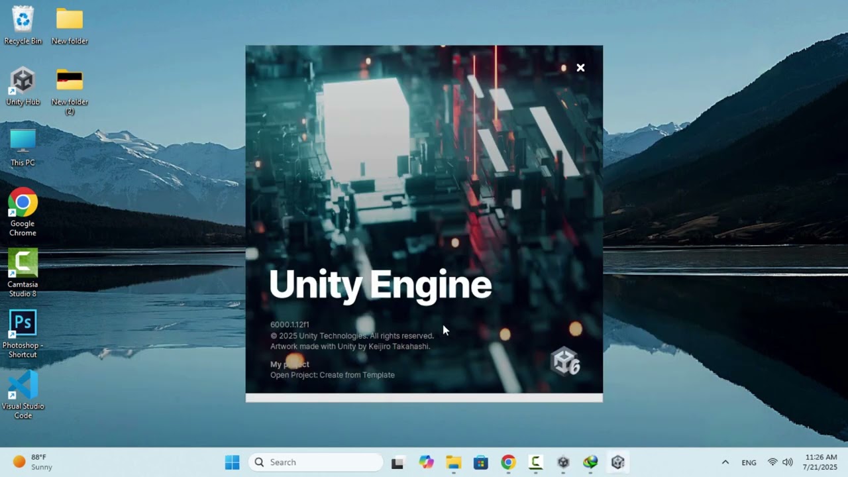This screenshot has height=477, width=848.
Task: Click 'Artwork made with Unity by Keijiro Takahashi'
Action: click(x=350, y=346)
